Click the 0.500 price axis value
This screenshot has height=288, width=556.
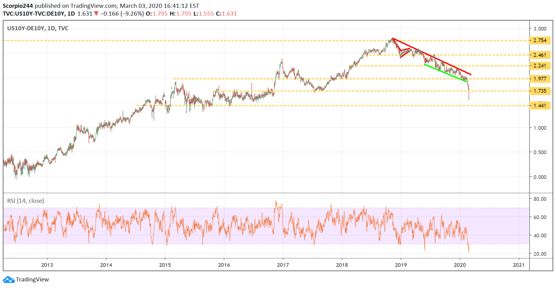point(540,152)
